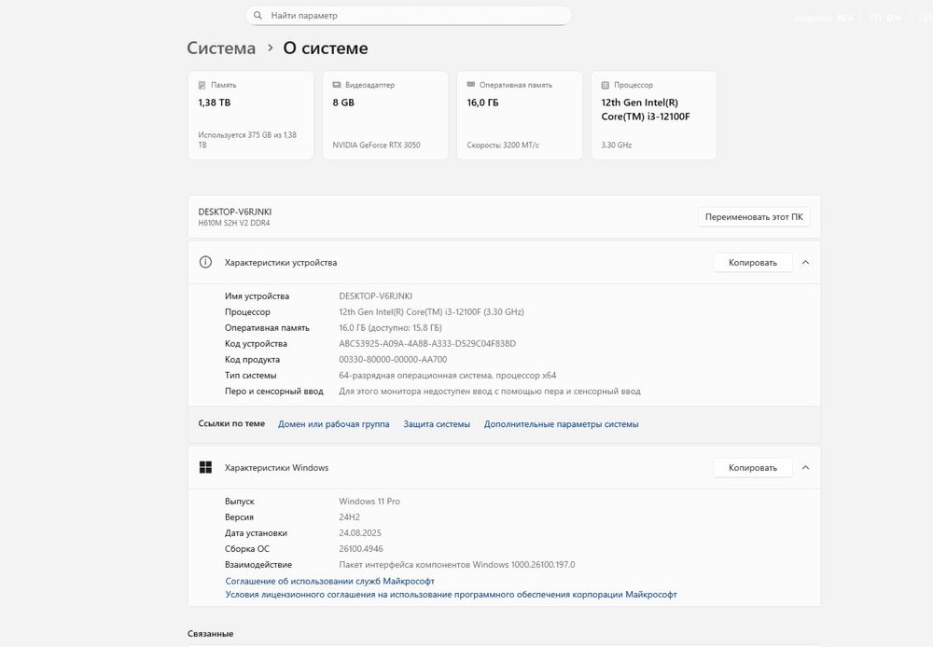Open the software license terms link
Viewport: 933px width, 647px height.
(x=451, y=594)
